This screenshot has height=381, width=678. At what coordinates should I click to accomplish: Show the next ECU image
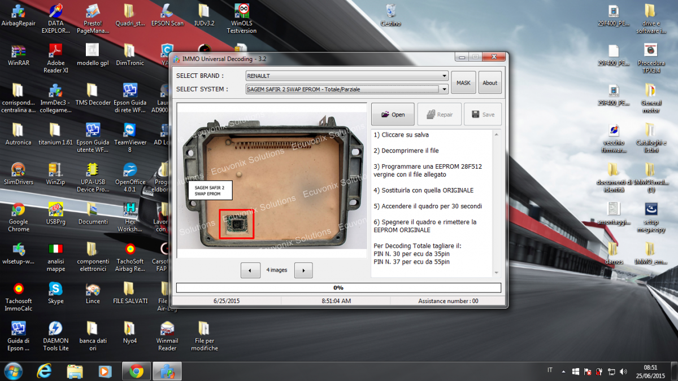coord(303,270)
